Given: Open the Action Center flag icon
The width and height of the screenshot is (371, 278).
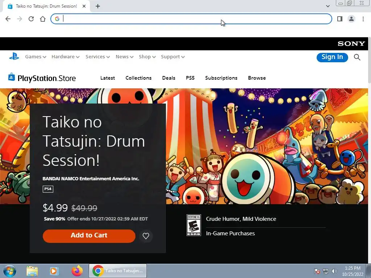Looking at the screenshot, I should pyautogui.click(x=317, y=271).
